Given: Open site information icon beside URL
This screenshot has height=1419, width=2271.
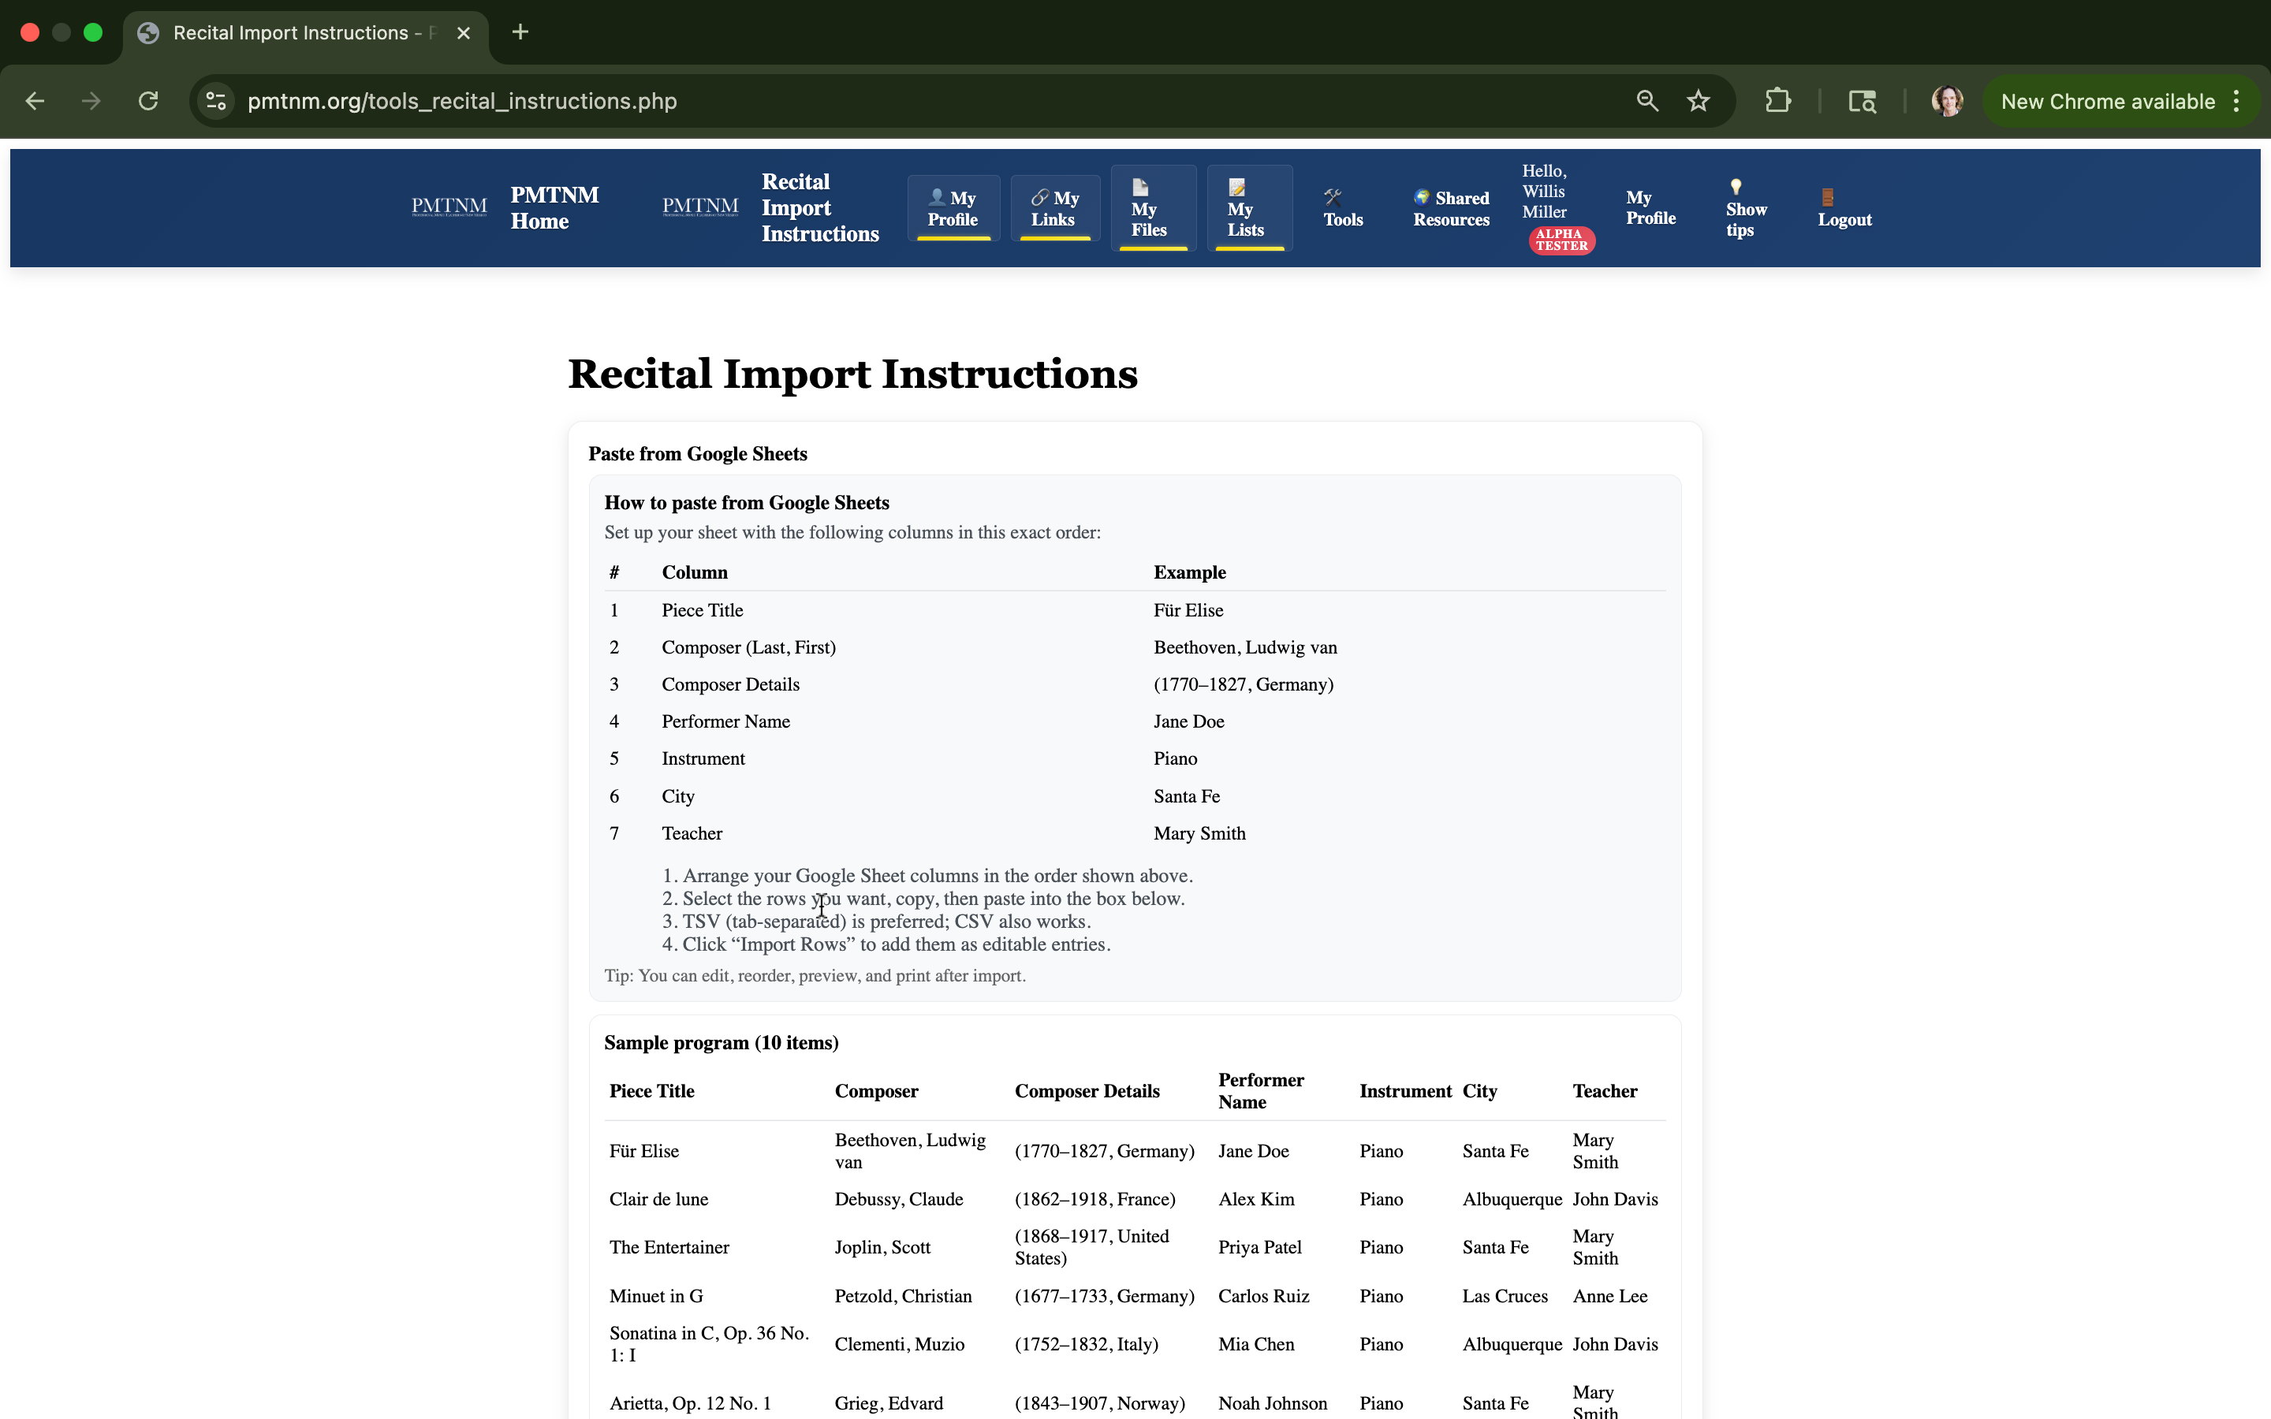Looking at the screenshot, I should point(217,102).
